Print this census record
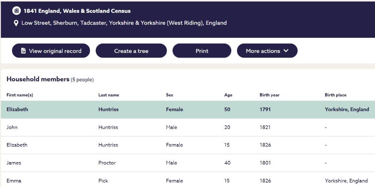 point(202,51)
